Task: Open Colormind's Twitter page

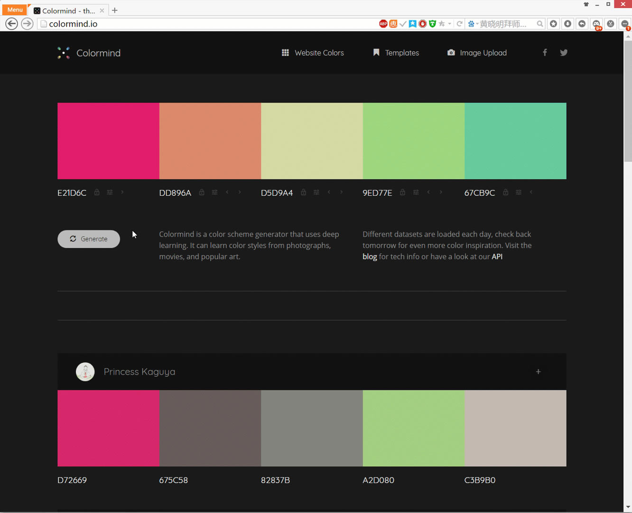Action: pyautogui.click(x=564, y=52)
